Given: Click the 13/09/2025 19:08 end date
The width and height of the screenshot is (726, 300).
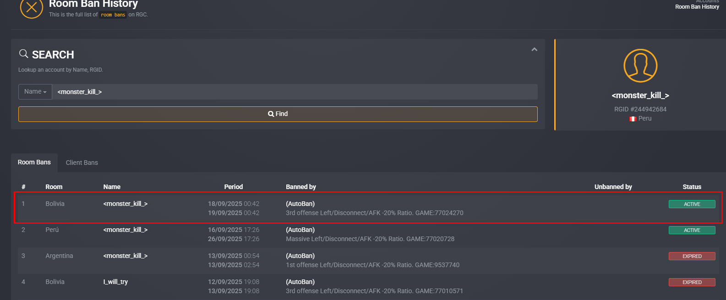Looking at the screenshot, I should point(234,291).
